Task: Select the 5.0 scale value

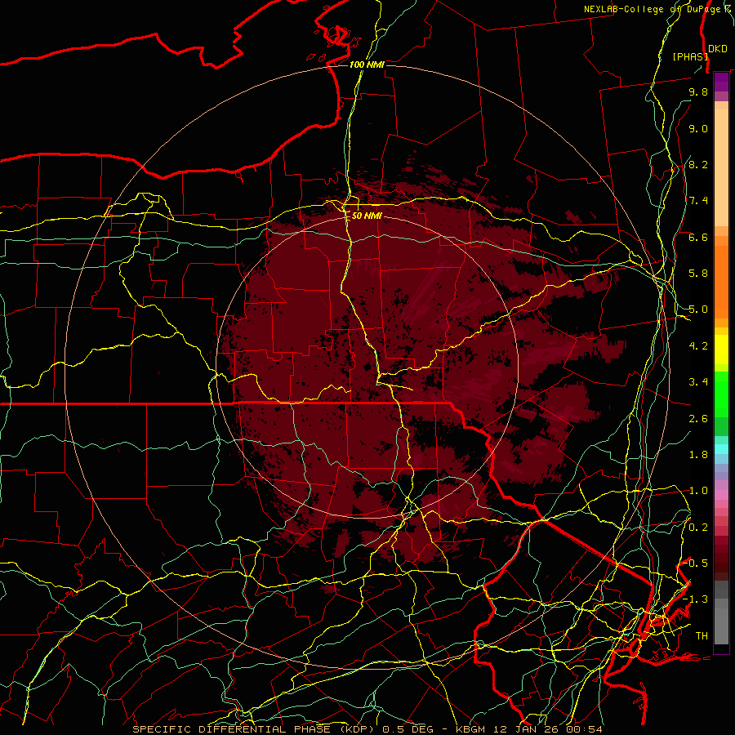Action: coord(698,310)
